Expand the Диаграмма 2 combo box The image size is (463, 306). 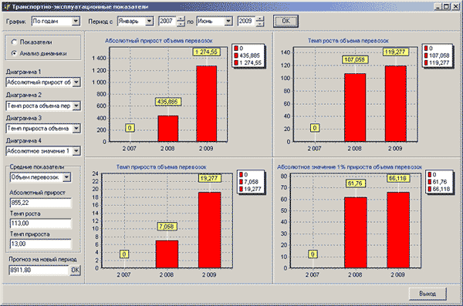[76, 106]
